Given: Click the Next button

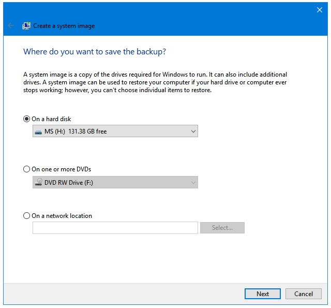Looking at the screenshot, I should coord(263,294).
